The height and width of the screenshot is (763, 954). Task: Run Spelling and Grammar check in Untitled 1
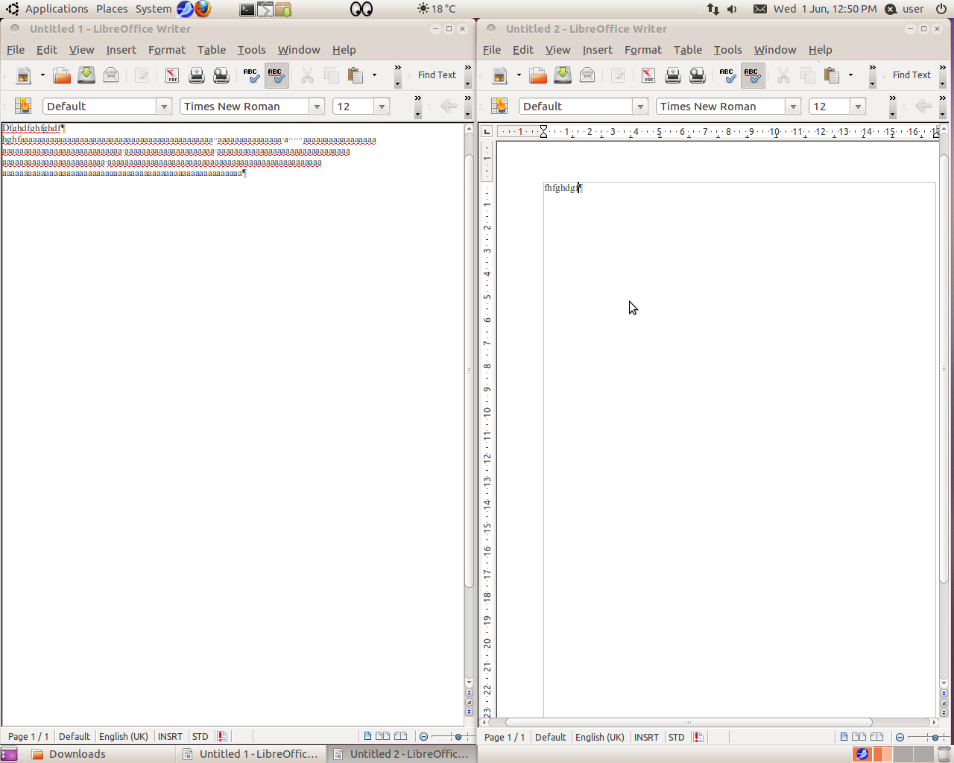coord(251,75)
